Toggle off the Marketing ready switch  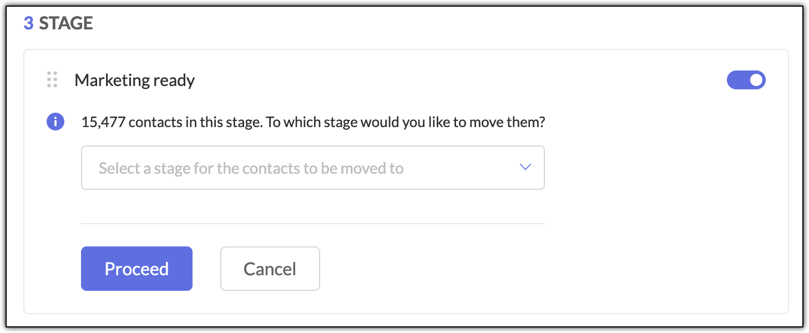(746, 80)
